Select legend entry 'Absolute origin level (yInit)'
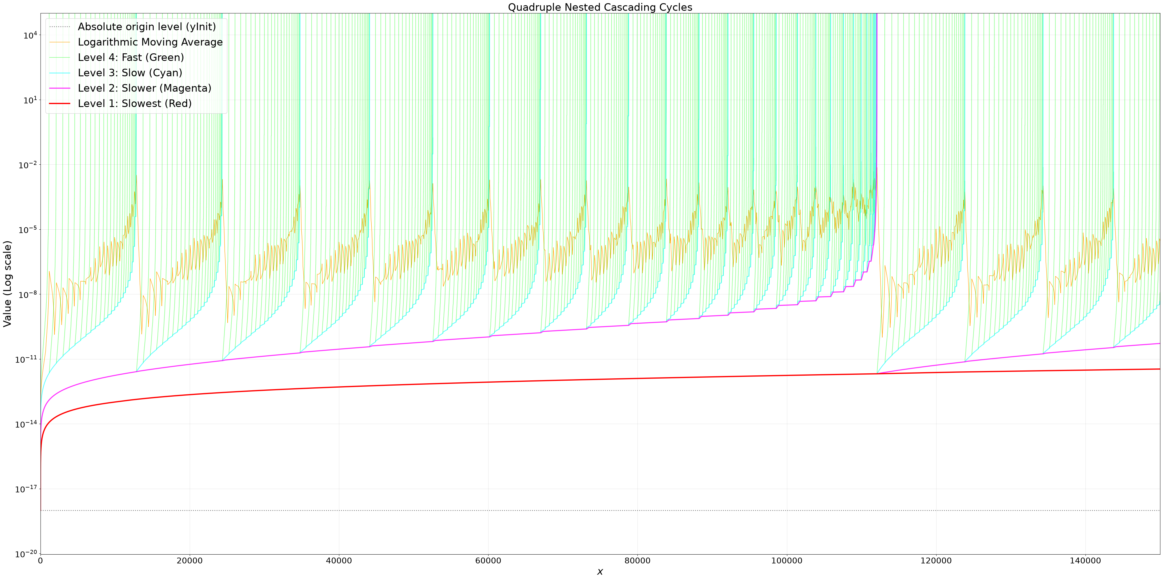The height and width of the screenshot is (580, 1163). click(x=147, y=27)
